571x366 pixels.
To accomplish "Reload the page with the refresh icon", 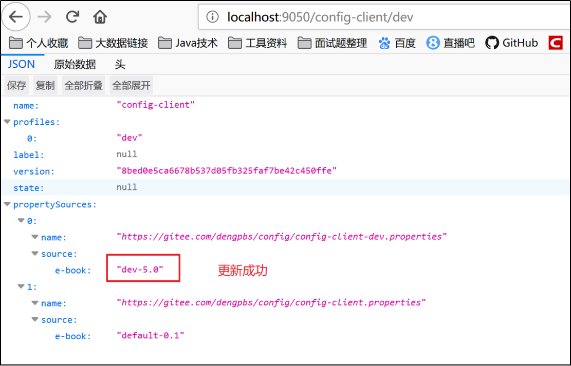I will (x=72, y=17).
